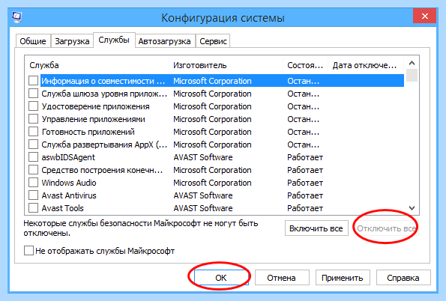The height and width of the screenshot is (301, 446).
Task: Enable Не отображать службы Майкрософт checkbox
Action: pos(28,251)
